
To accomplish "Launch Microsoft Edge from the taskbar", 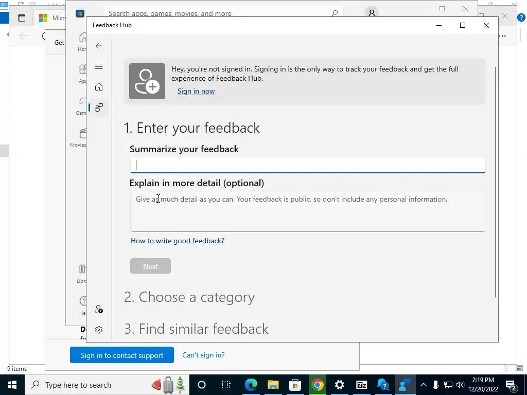I will point(251,385).
